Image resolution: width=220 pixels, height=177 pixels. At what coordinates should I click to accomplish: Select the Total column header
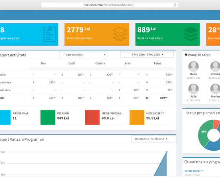tap(157, 63)
